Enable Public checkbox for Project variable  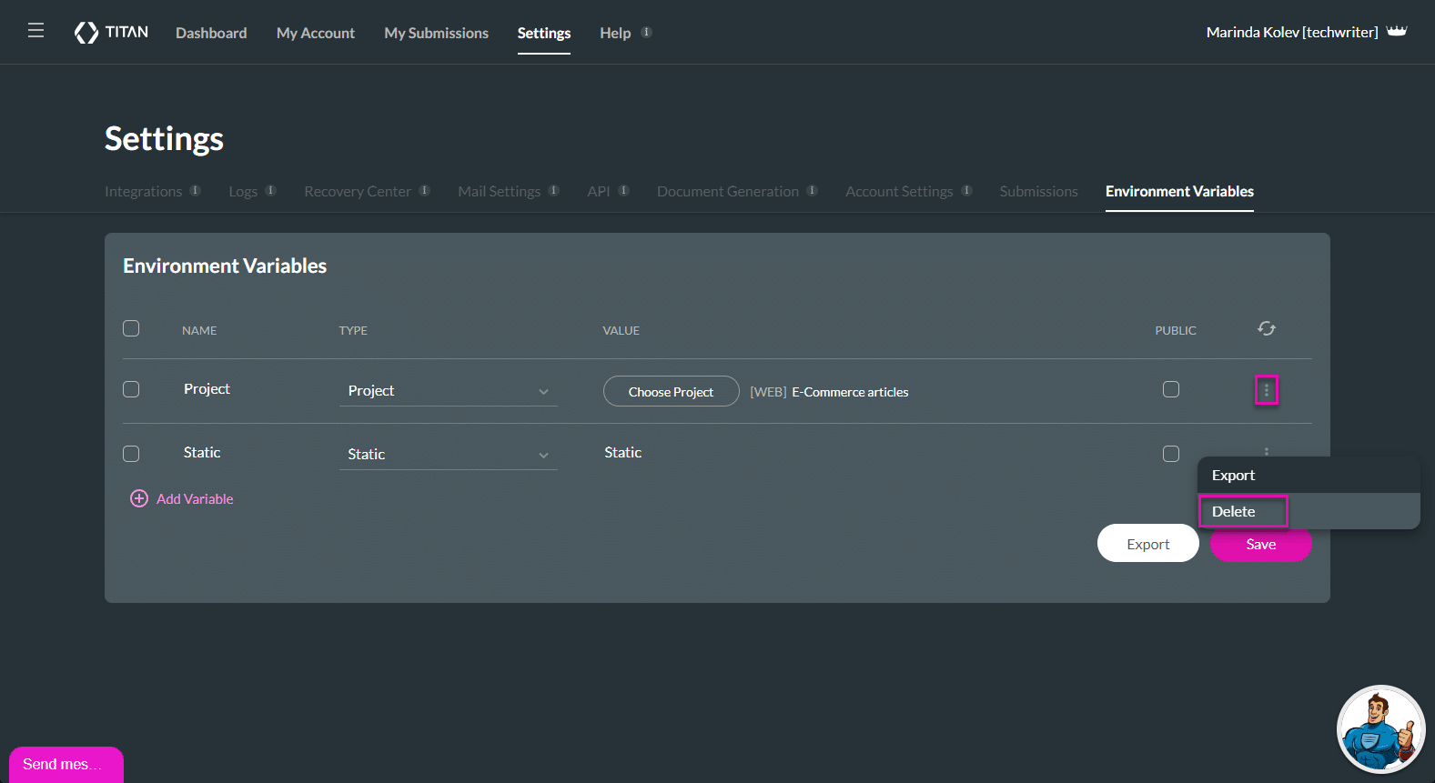pyautogui.click(x=1170, y=389)
